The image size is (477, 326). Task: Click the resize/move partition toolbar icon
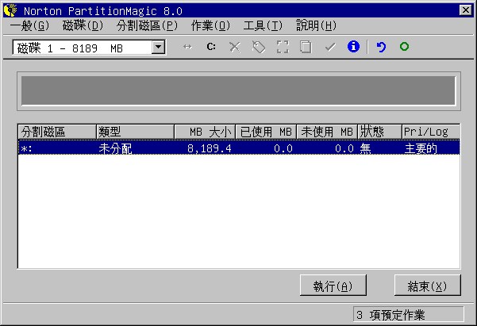pyautogui.click(x=187, y=47)
